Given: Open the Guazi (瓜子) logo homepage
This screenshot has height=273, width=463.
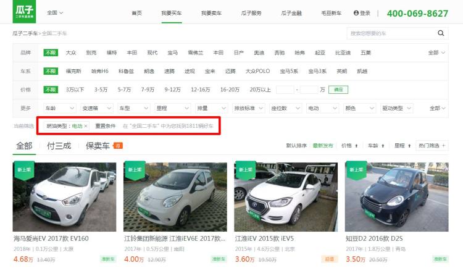Looking at the screenshot, I should point(24,11).
